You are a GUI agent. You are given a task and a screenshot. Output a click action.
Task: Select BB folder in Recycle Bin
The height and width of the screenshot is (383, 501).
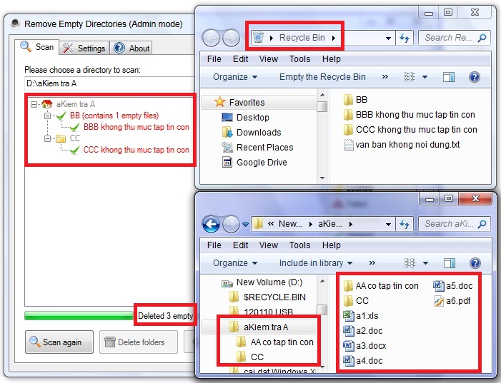(356, 100)
